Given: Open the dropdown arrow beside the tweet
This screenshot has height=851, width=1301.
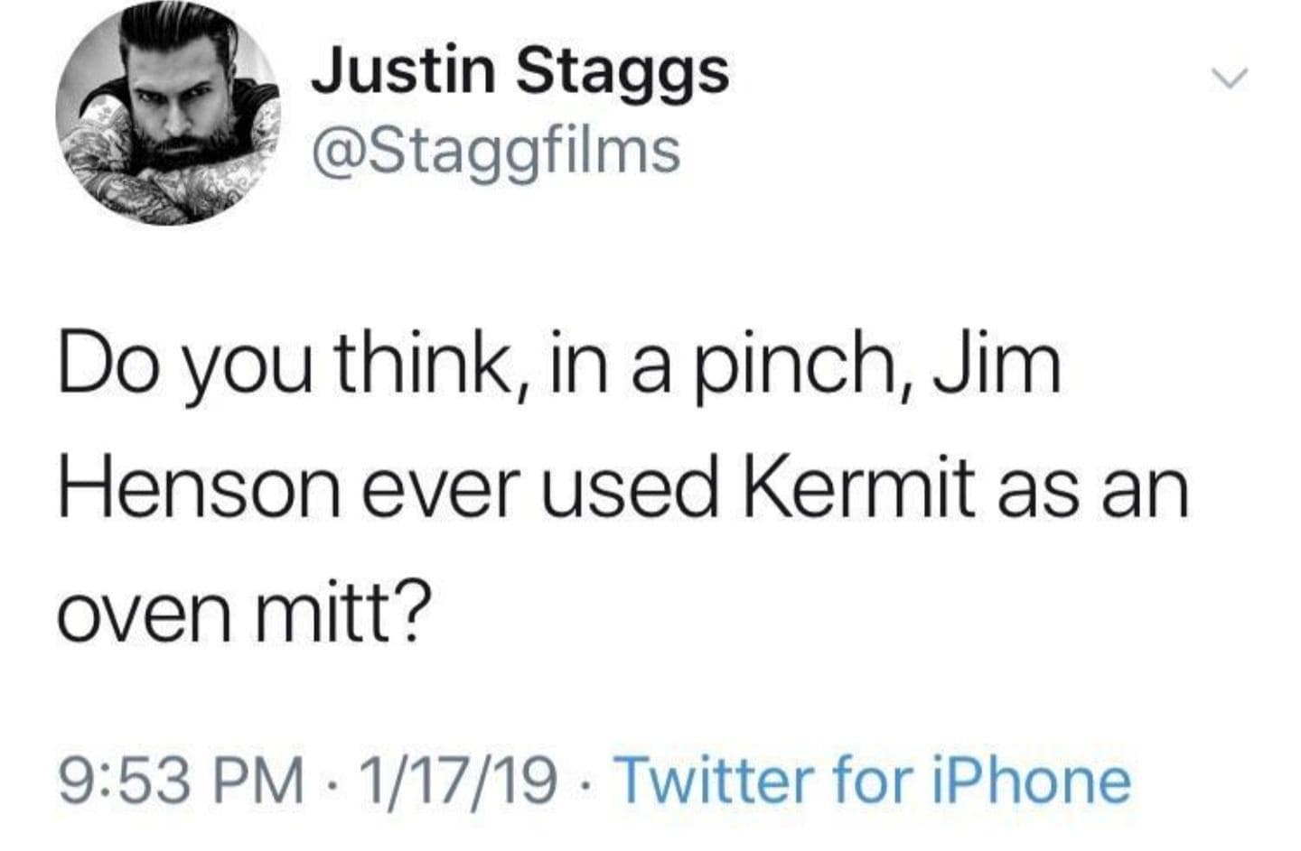Looking at the screenshot, I should 1226,79.
